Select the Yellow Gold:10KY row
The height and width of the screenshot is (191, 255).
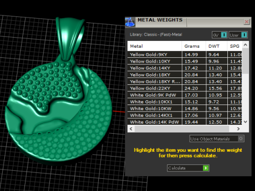[185, 61]
